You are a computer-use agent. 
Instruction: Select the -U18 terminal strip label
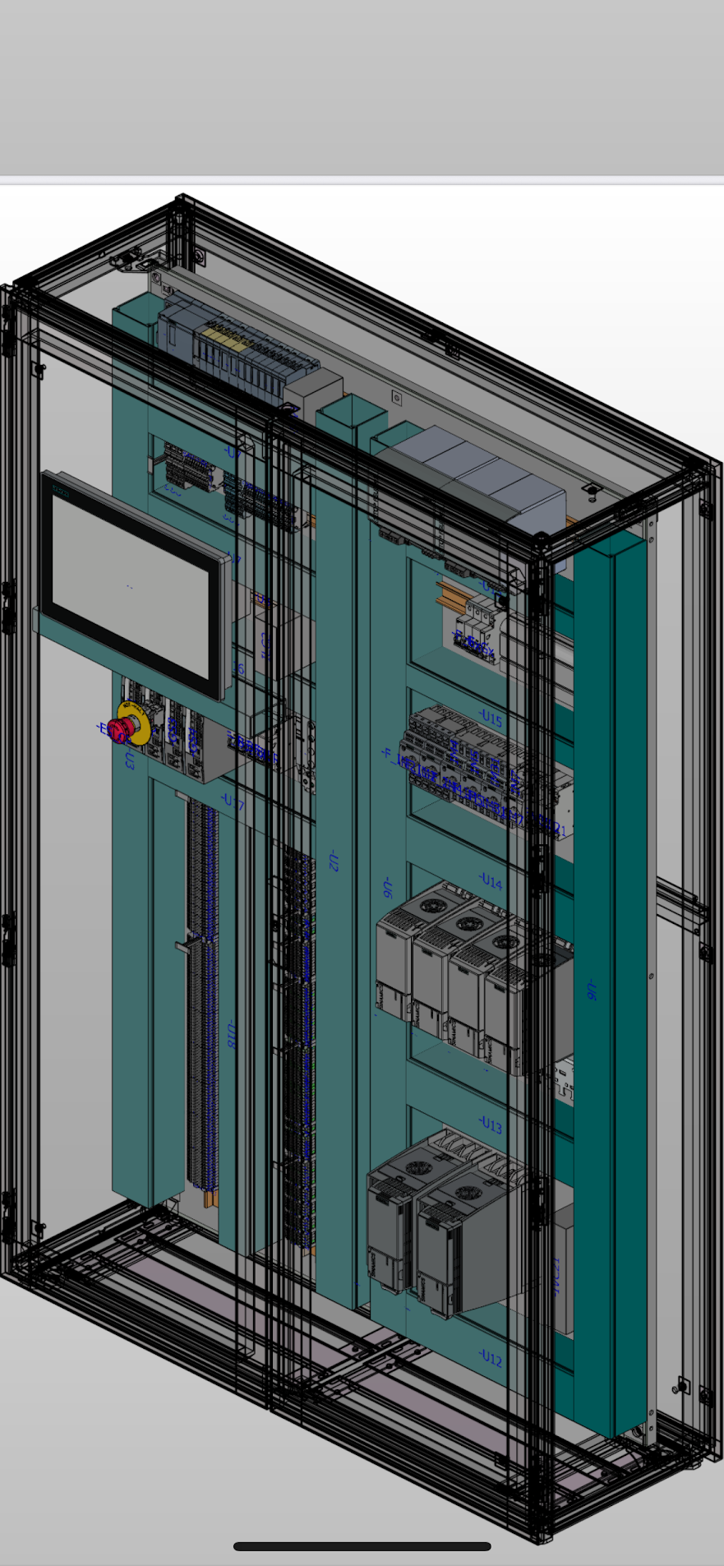(232, 1035)
